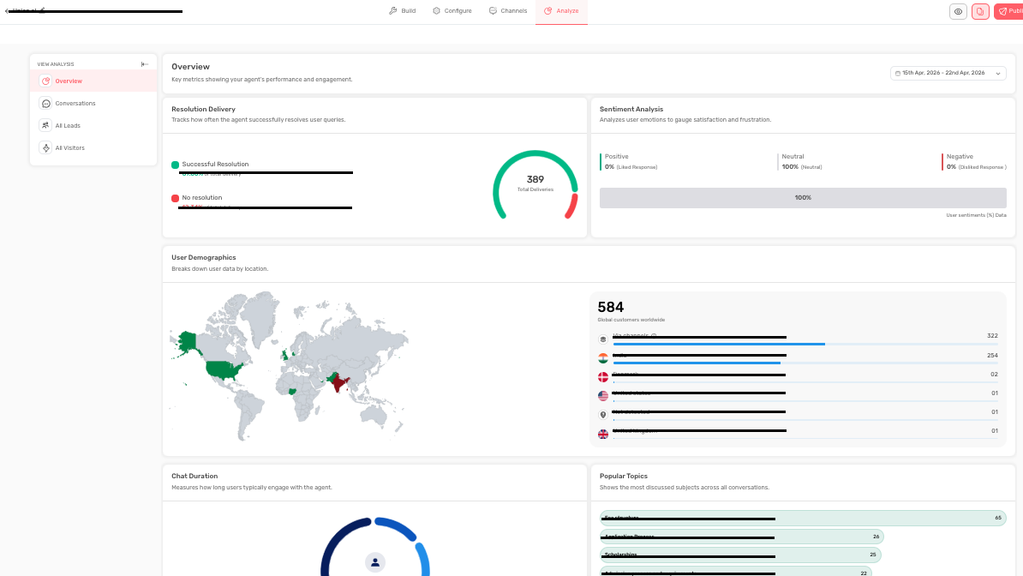Switch to the Configure tab
Image resolution: width=1023 pixels, height=576 pixels.
pos(452,11)
